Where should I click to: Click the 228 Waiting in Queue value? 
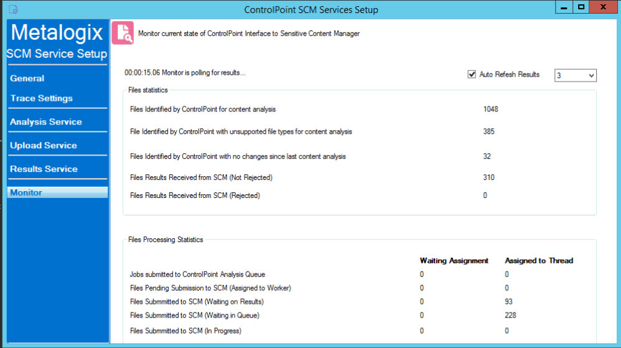pyautogui.click(x=510, y=316)
